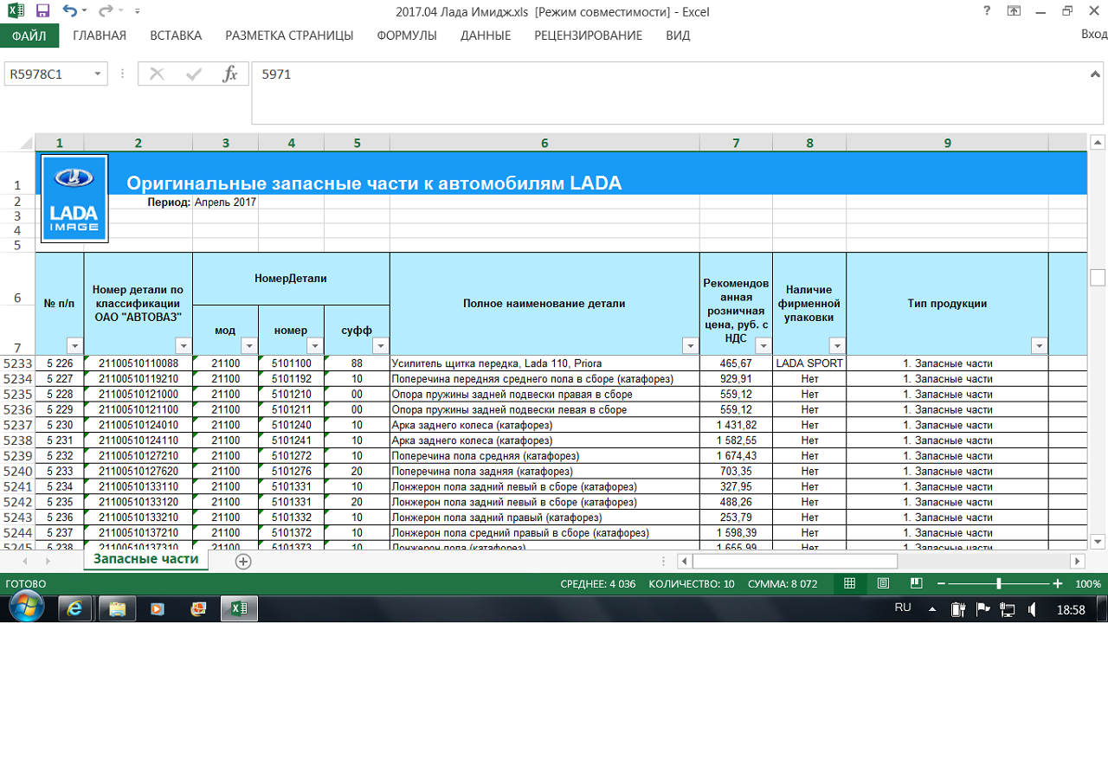The image size is (1108, 778).
Task: Click zoom out minus button
Action: point(942,584)
